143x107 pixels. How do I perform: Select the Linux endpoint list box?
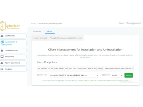coord(85,68)
